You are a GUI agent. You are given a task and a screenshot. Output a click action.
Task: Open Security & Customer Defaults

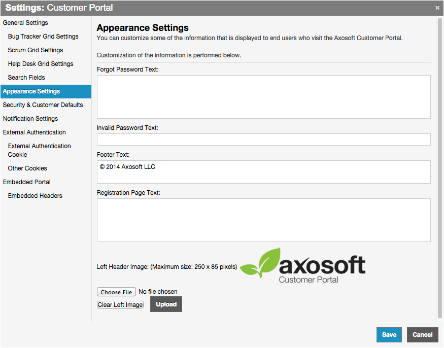(x=43, y=105)
